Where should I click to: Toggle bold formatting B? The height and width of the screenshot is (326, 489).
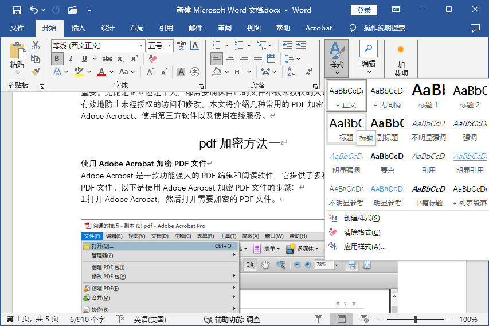click(57, 59)
